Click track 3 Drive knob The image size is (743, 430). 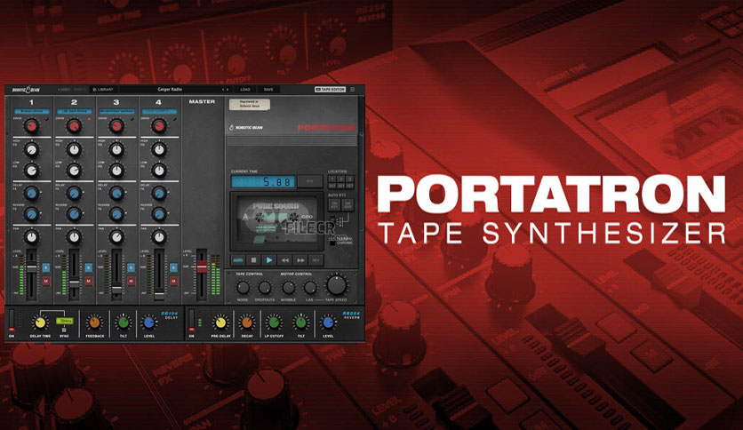(x=116, y=126)
